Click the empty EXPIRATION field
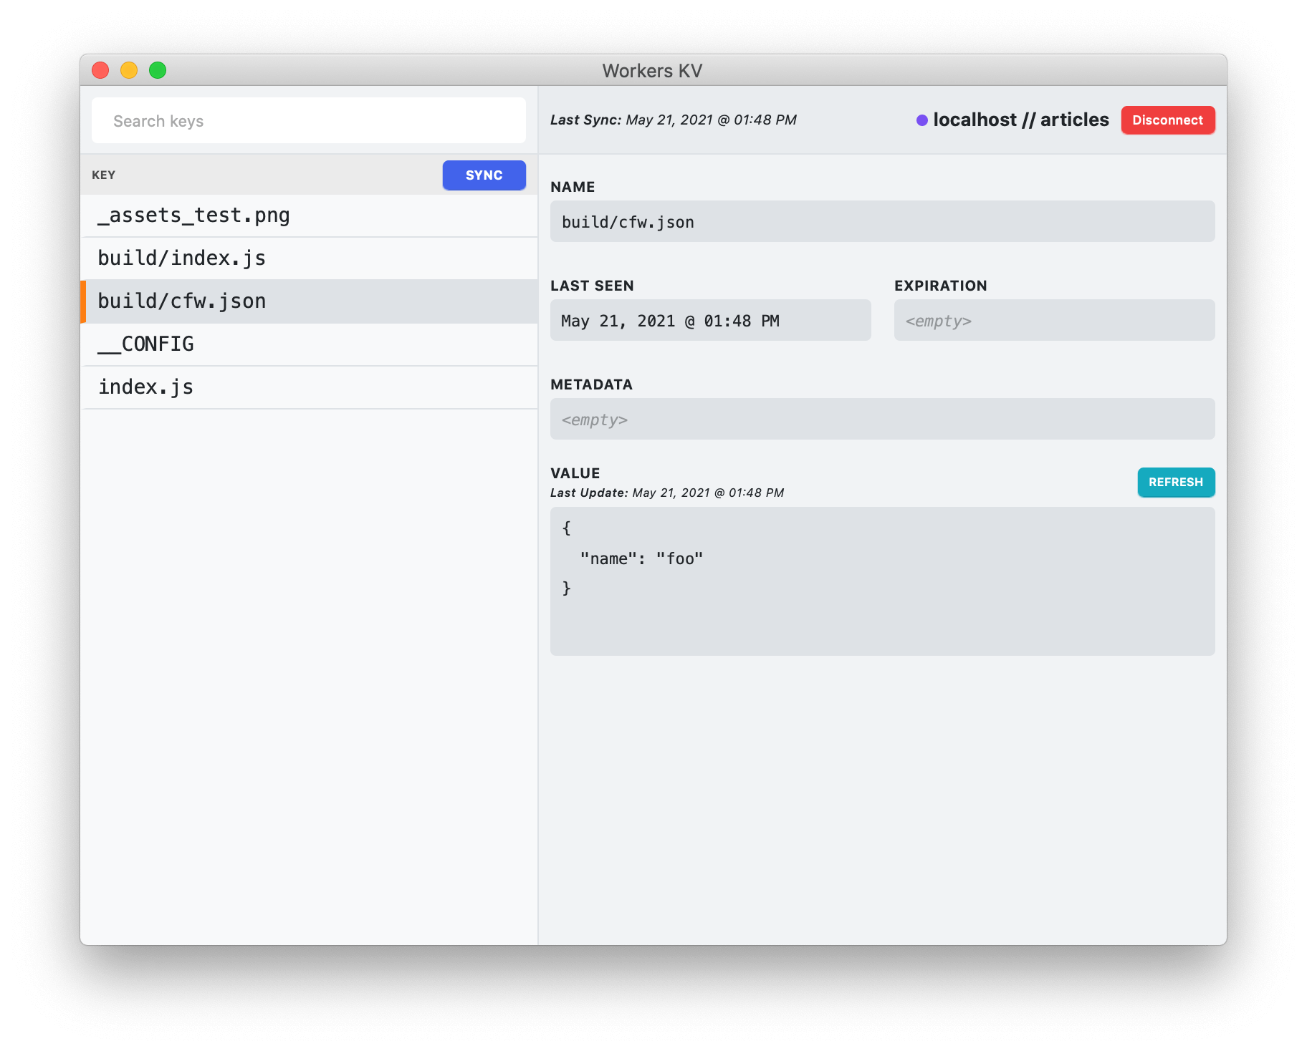The image size is (1307, 1051). click(x=1054, y=320)
